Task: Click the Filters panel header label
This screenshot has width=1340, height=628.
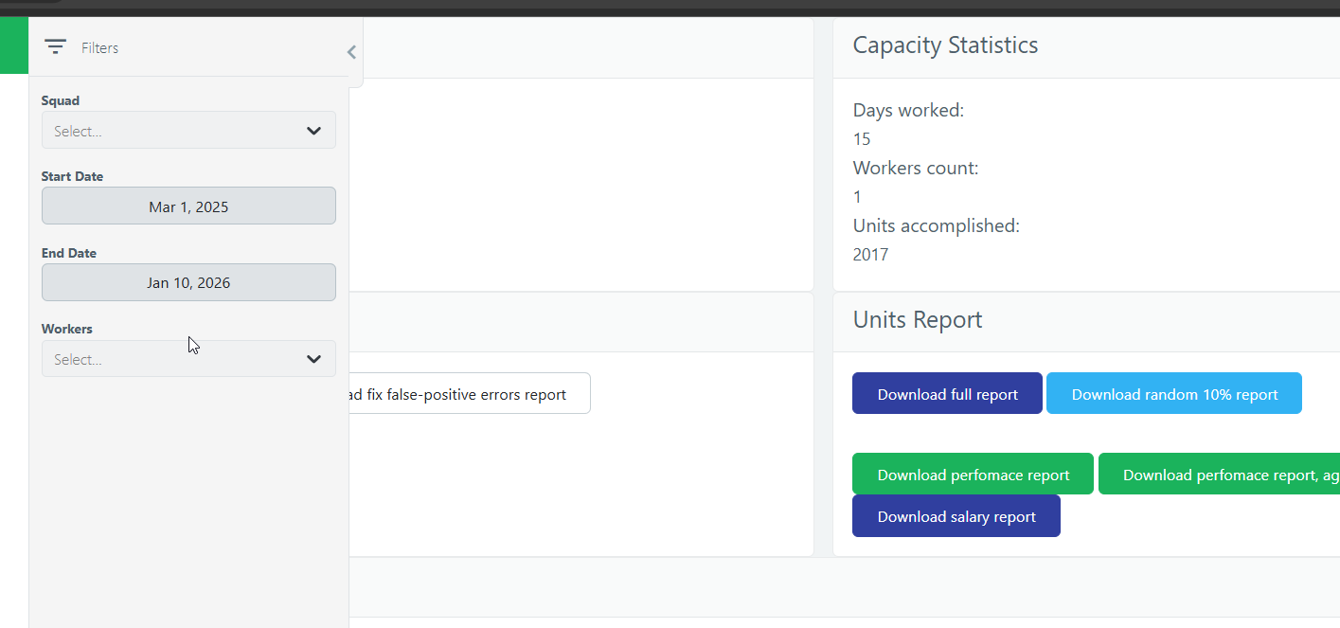Action: [99, 47]
